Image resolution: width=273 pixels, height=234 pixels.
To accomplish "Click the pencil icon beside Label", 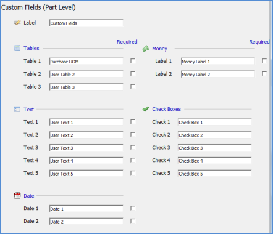I will tap(17, 22).
